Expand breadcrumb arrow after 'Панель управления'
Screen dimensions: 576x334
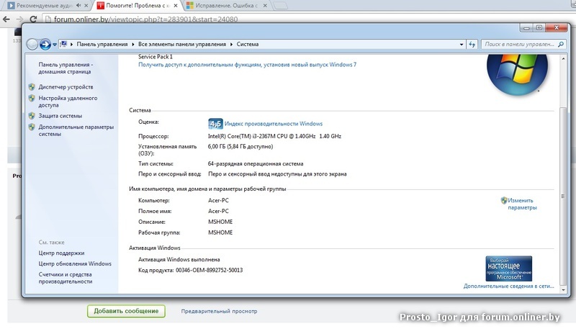(133, 44)
